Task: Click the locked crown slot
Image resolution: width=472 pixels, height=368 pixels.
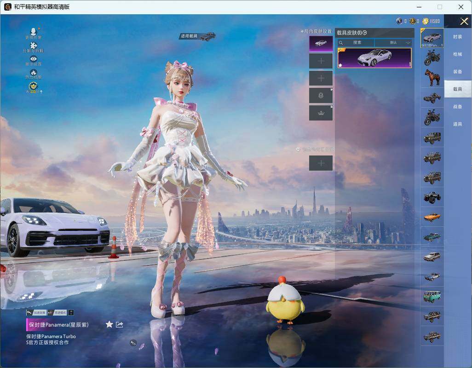Action: tap(321, 113)
